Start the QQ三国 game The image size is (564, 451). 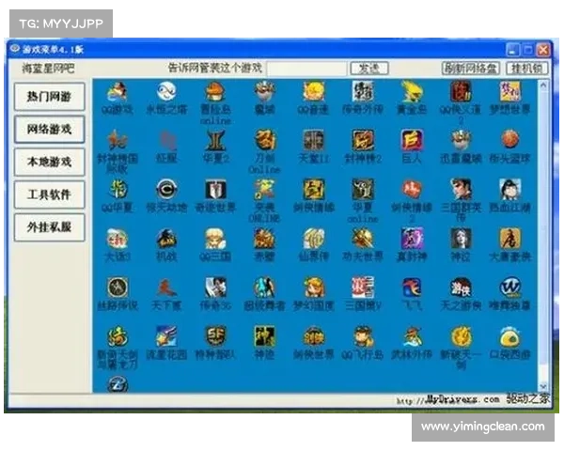tap(215, 239)
